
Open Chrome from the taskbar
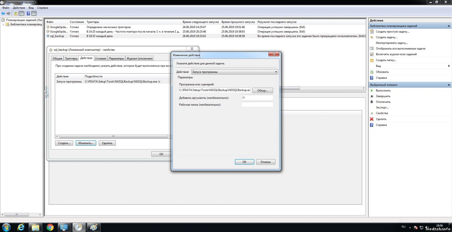(x=50, y=227)
